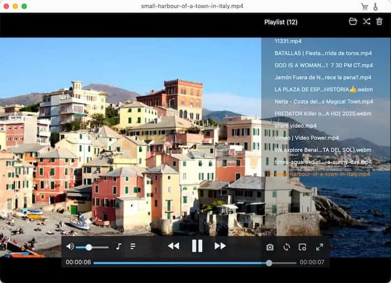The height and width of the screenshot is (283, 391).
Task: Play LA PLAZA DE ESP... webm entry
Action: click(323, 89)
